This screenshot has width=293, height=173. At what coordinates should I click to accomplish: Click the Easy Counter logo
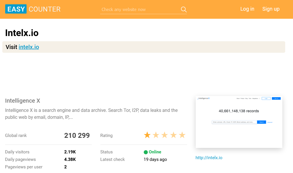tap(33, 9)
